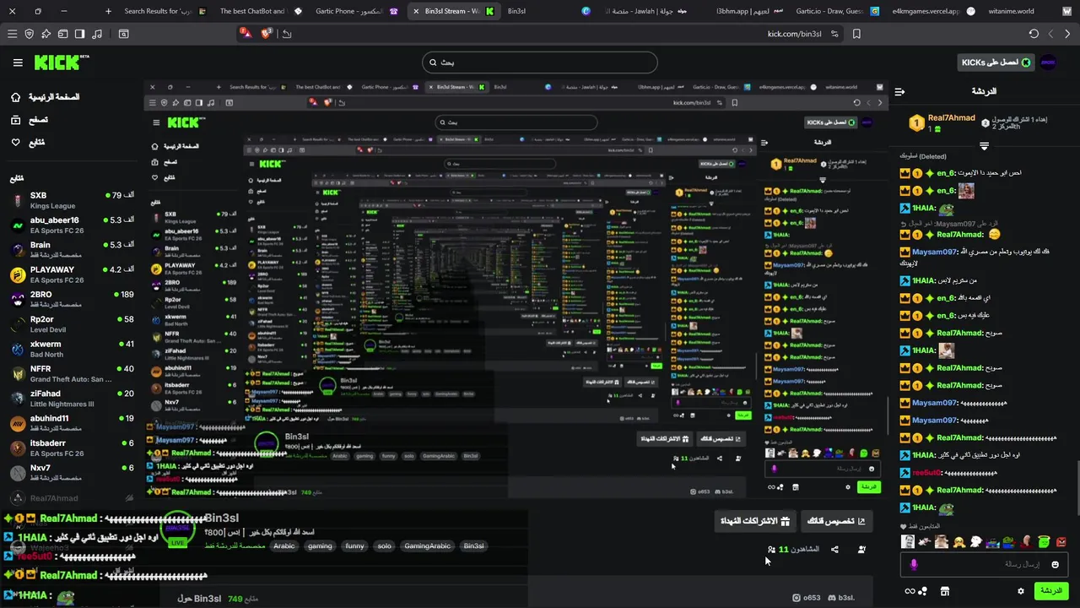1080x608 pixels.
Task: Open SXB Kings League channel
Action: (x=72, y=200)
